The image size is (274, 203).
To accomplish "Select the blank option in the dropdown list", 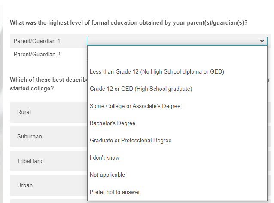I will point(177,54).
